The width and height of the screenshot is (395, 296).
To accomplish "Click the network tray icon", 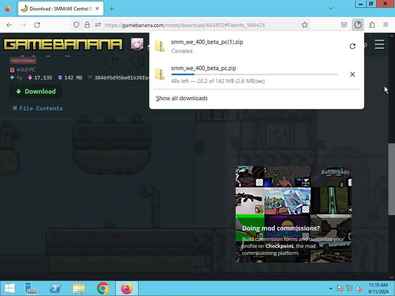I will point(349,288).
